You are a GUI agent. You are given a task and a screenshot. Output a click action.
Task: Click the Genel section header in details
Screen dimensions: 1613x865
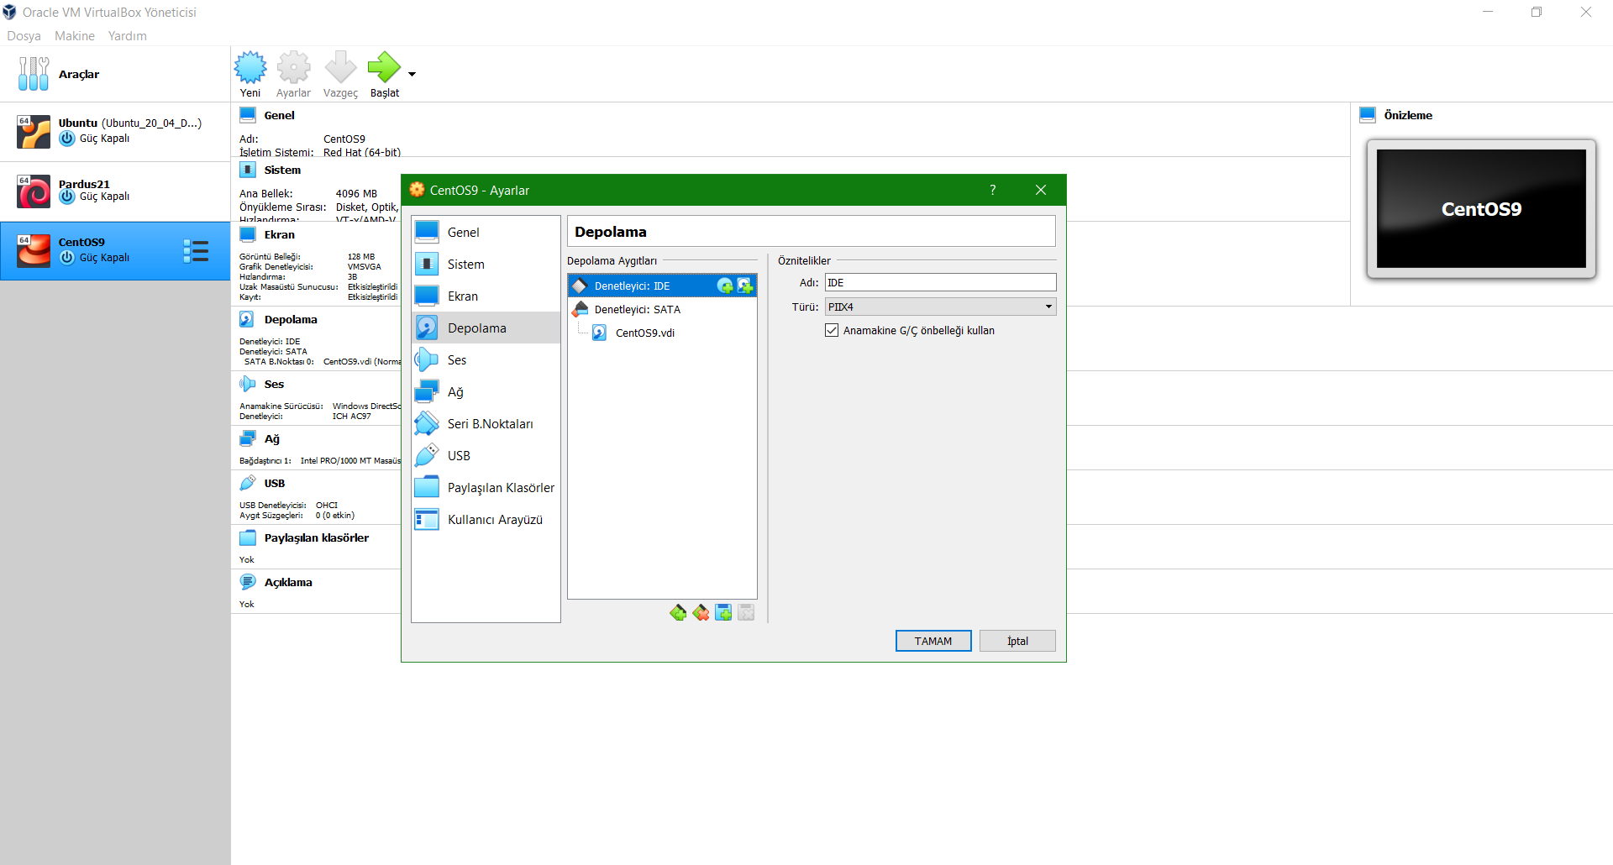pyautogui.click(x=279, y=116)
